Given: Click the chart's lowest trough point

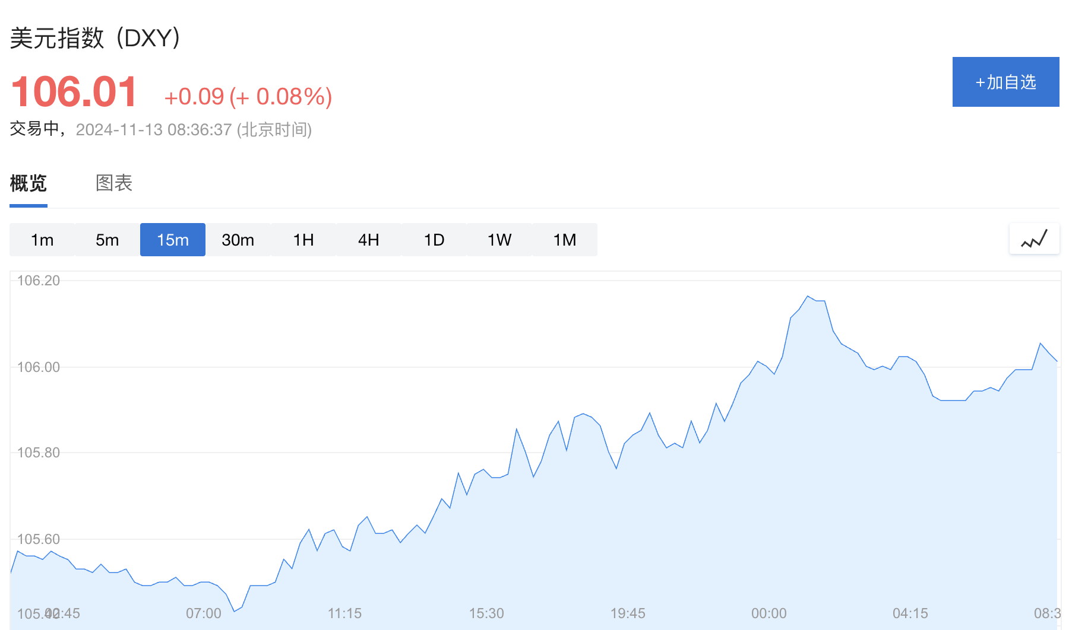Looking at the screenshot, I should click(x=234, y=611).
